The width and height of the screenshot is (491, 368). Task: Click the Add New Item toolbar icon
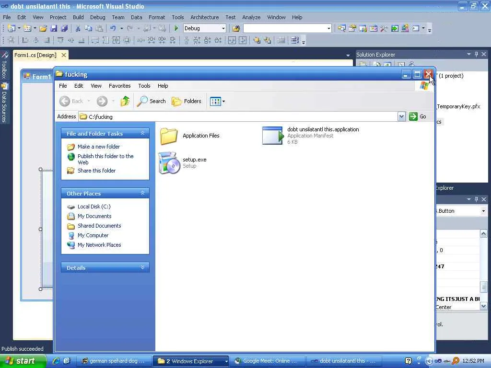pyautogui.click(x=27, y=28)
